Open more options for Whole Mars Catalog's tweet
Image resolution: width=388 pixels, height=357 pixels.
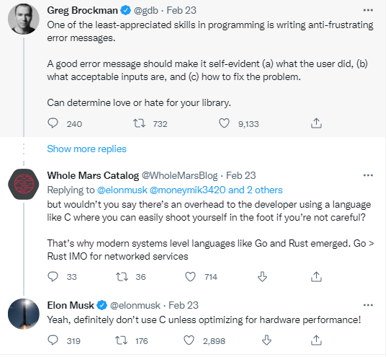tap(368, 175)
